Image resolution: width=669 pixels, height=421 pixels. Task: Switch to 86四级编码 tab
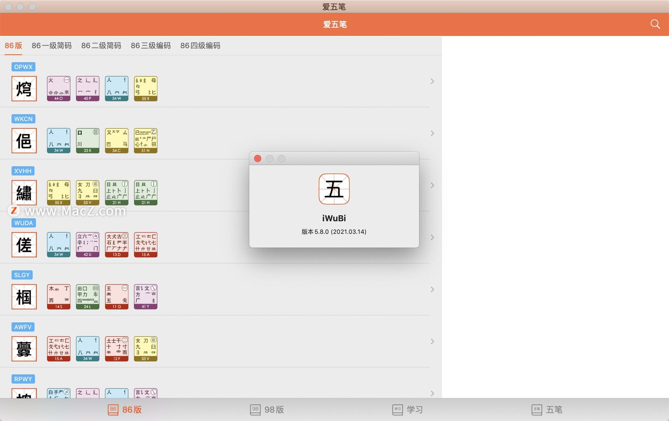pos(200,46)
